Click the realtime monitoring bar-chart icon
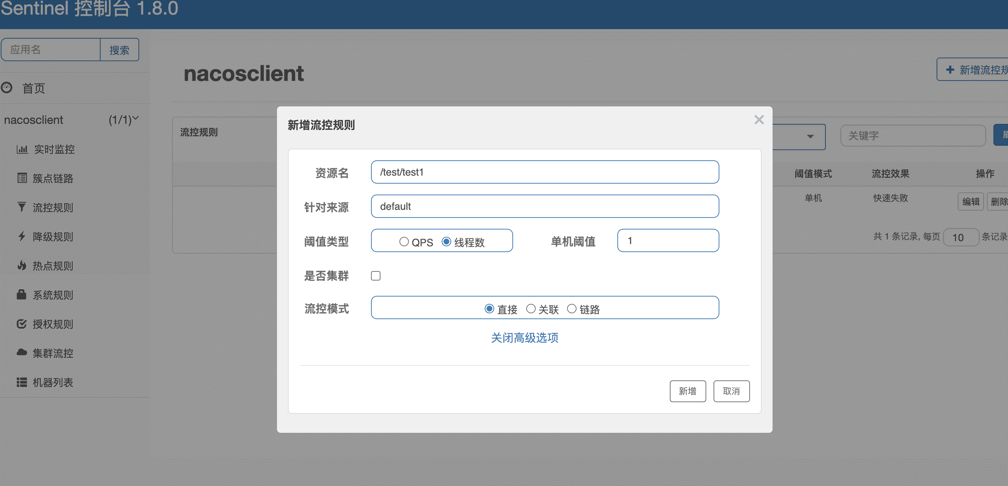Image resolution: width=1008 pixels, height=486 pixels. click(x=22, y=149)
